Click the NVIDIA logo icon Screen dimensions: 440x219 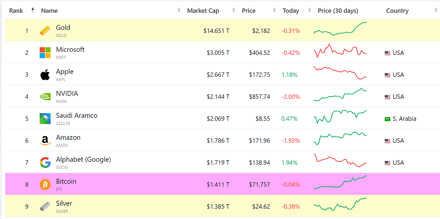(45, 97)
